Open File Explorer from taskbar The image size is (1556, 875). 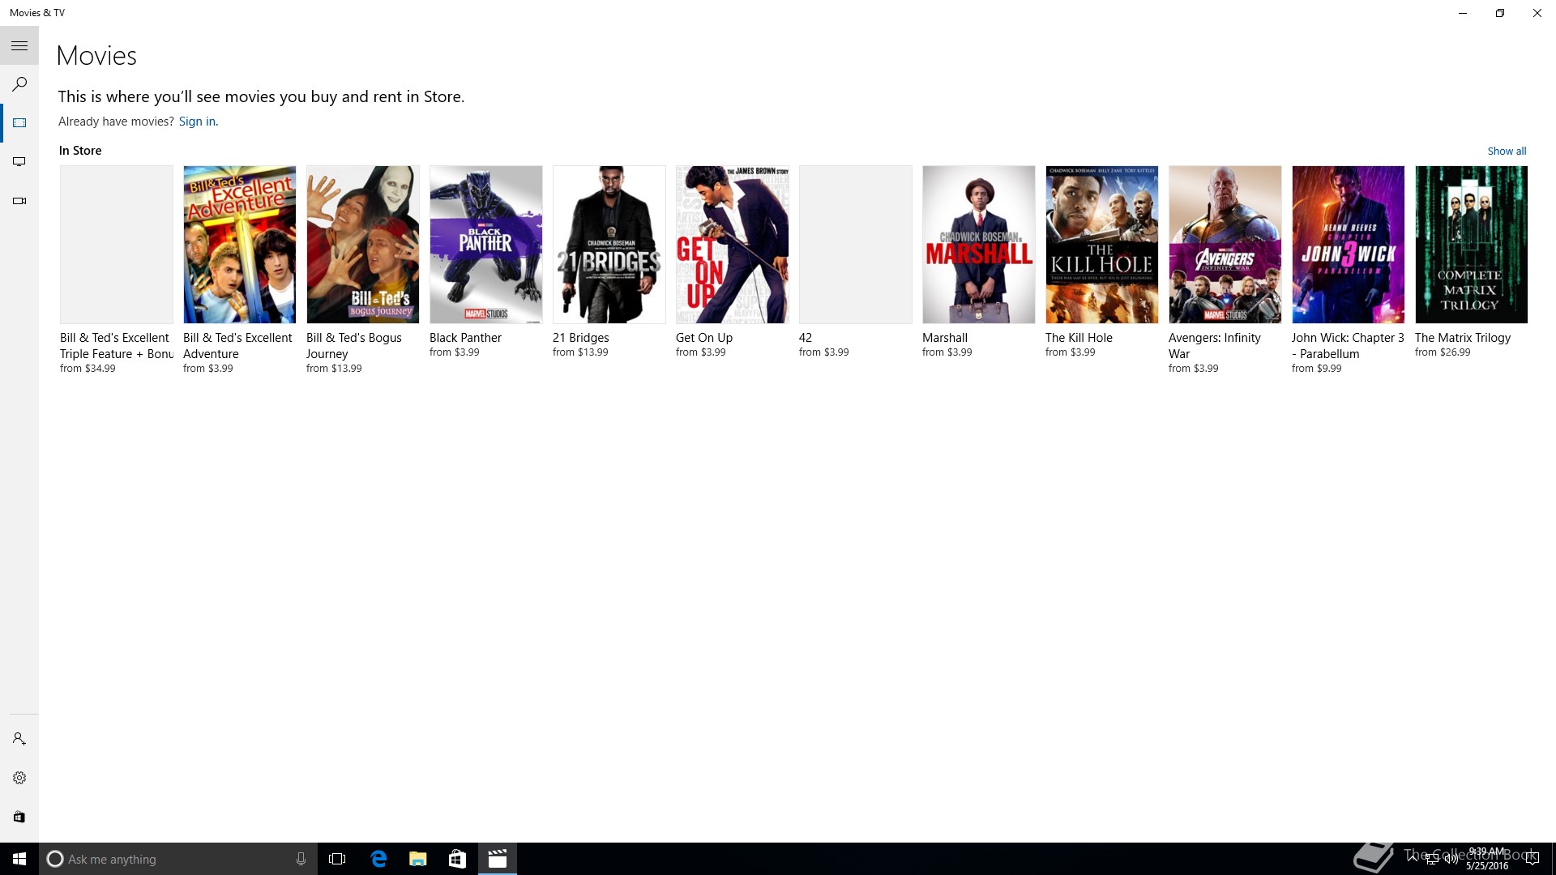[x=418, y=859]
